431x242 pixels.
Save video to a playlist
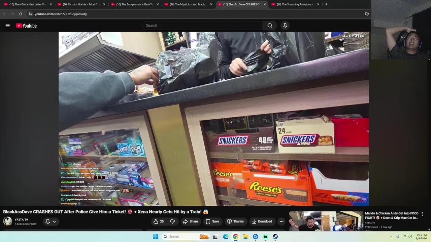tap(212, 221)
